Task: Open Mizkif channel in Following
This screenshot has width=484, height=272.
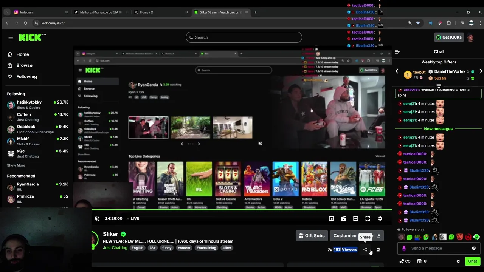Action: tap(37, 141)
